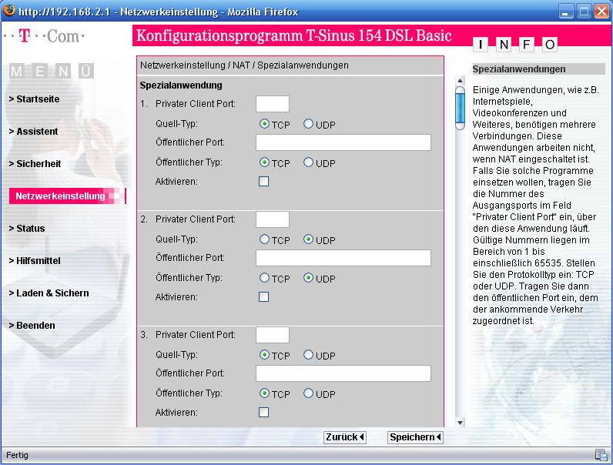Click the Spezialanwendung section heading
613x465 pixels.
click(x=181, y=85)
